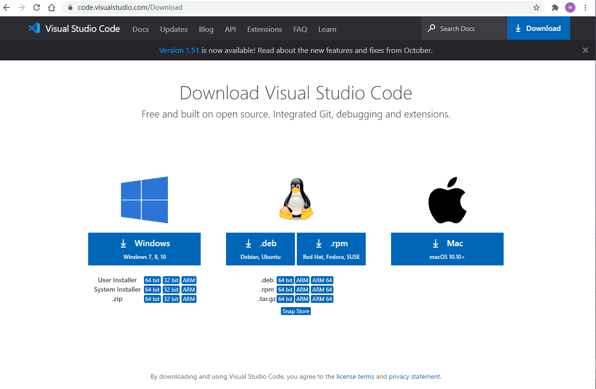This screenshot has width=596, height=389.
Task: Open the Snap Store button
Action: coord(296,311)
